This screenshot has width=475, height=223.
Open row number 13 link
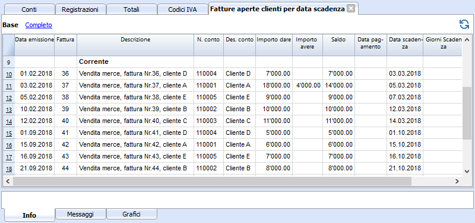[x=9, y=109]
